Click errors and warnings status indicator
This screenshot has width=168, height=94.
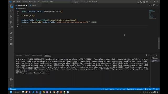(13, 89)
